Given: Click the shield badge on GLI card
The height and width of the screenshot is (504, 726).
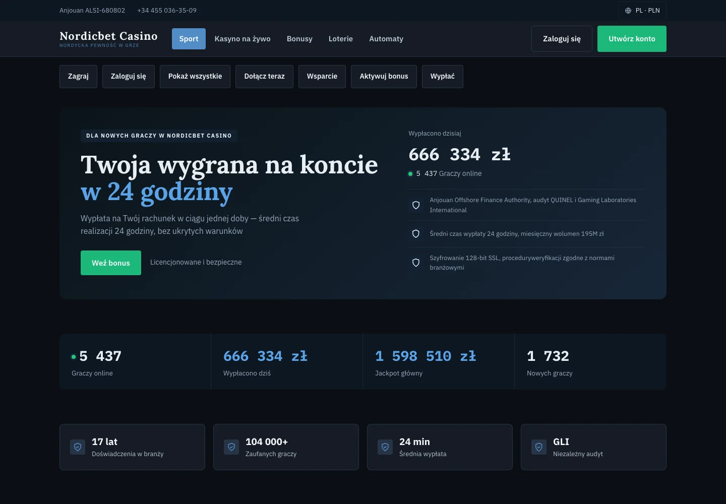Looking at the screenshot, I should click(x=539, y=447).
